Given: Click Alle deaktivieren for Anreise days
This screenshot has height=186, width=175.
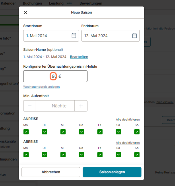Looking at the screenshot, I should (128, 120).
